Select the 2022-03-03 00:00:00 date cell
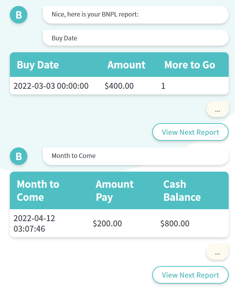This screenshot has height=291, width=235. pos(51,86)
